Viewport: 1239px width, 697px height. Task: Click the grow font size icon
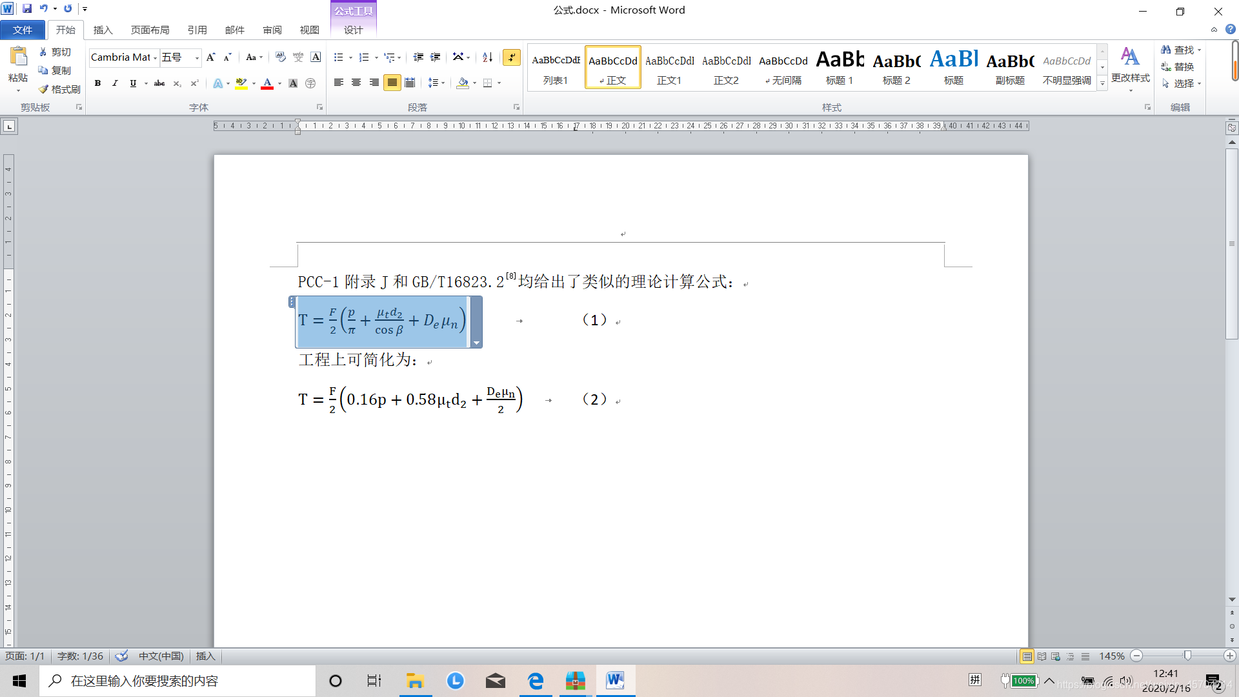pyautogui.click(x=210, y=57)
